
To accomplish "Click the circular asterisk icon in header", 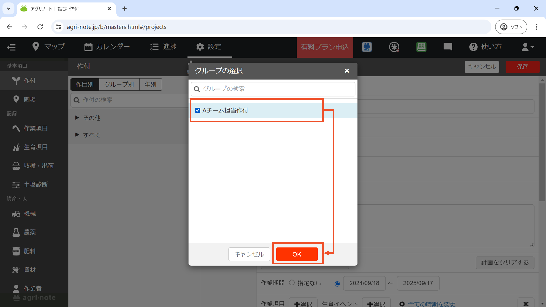I will [x=394, y=47].
